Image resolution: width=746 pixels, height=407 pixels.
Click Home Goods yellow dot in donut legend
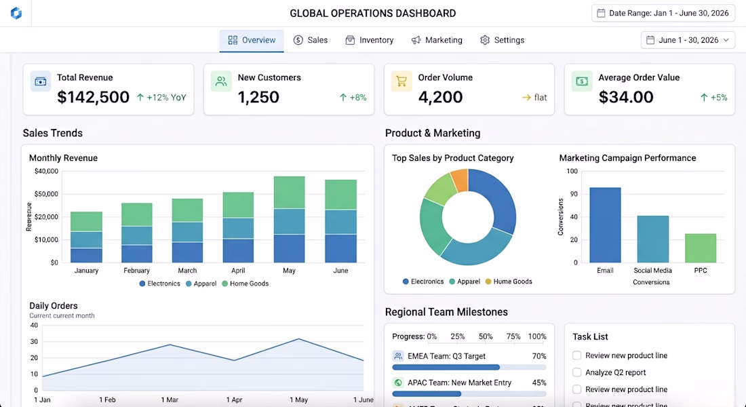point(488,282)
